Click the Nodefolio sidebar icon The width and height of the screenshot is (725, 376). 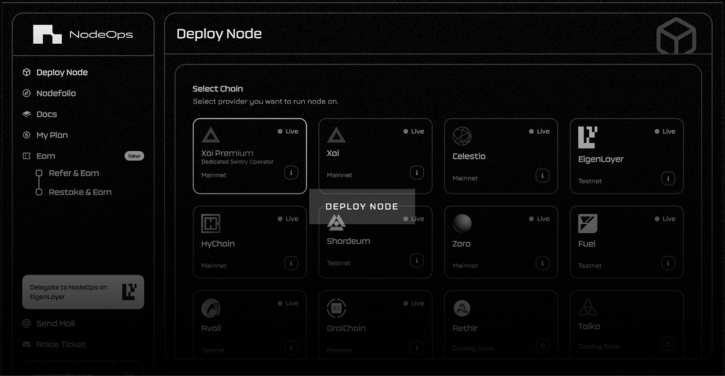click(x=26, y=93)
